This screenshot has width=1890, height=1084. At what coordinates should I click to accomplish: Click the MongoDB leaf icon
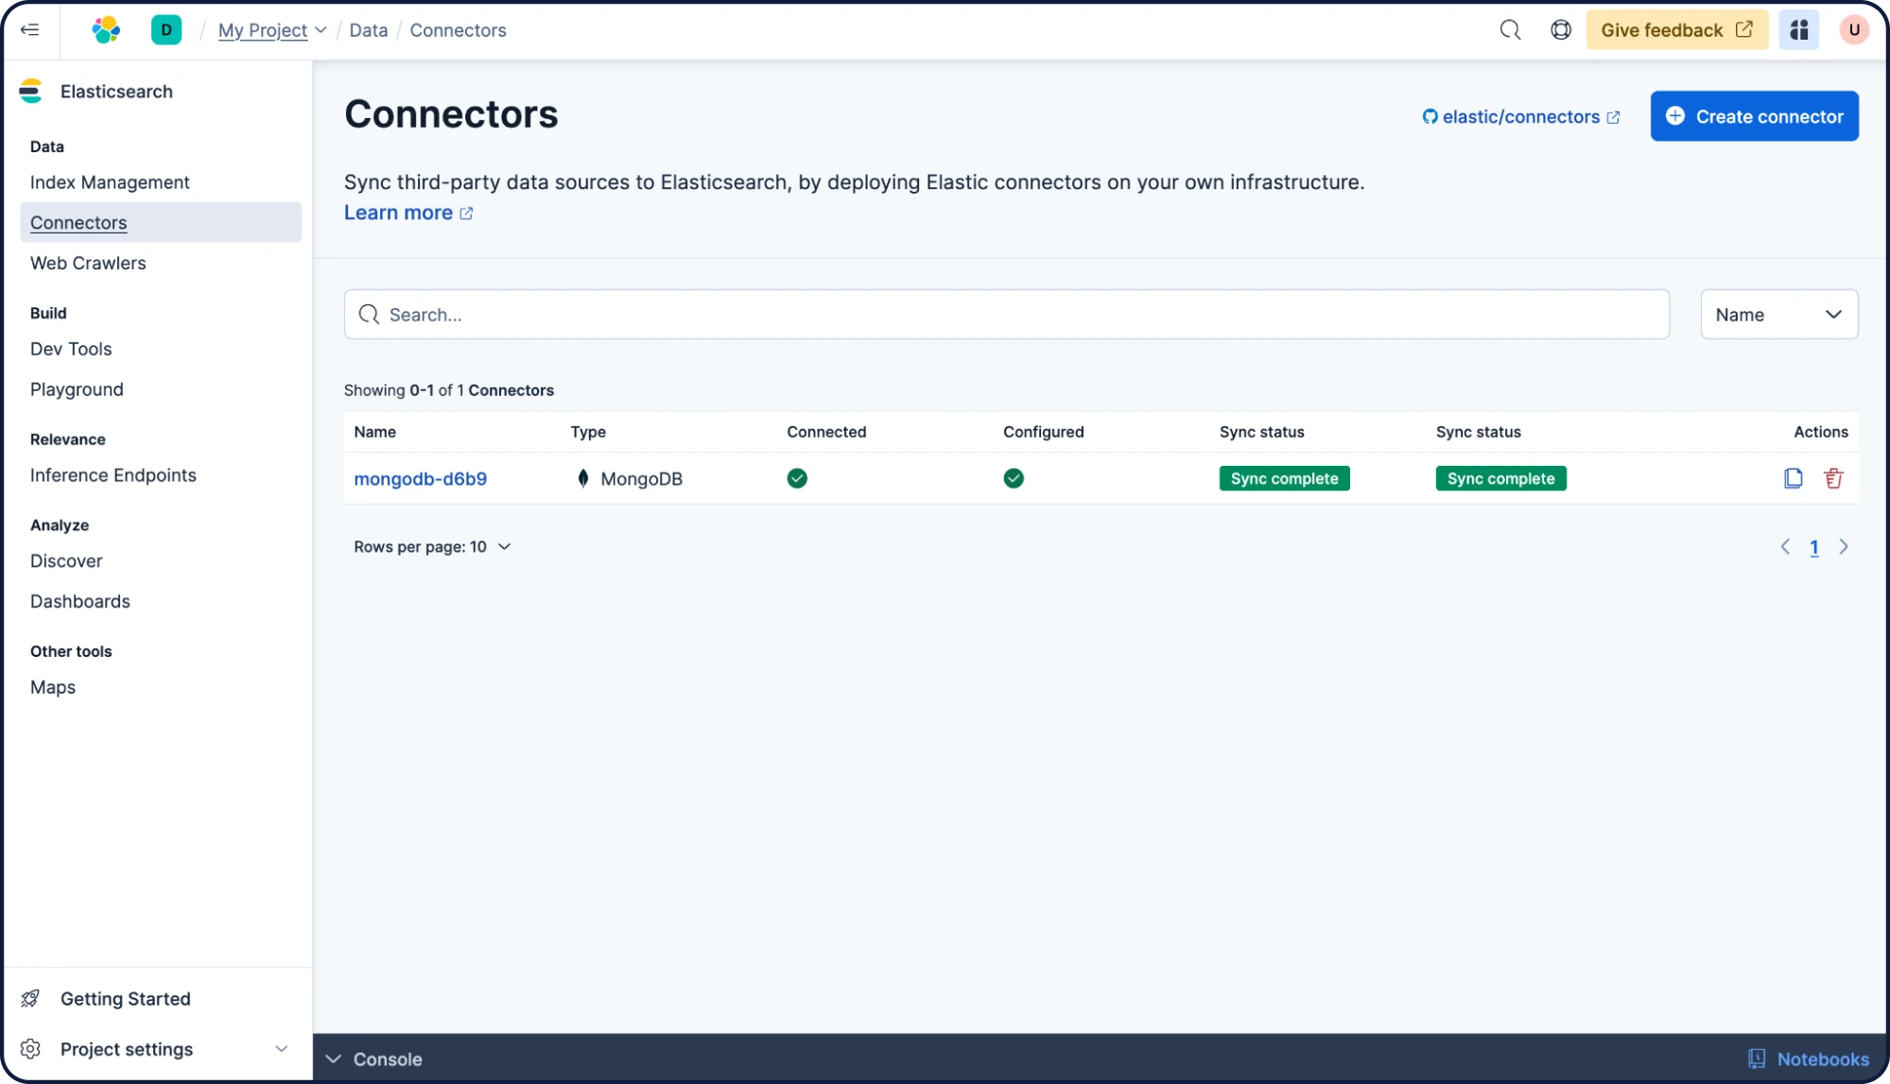pos(583,478)
